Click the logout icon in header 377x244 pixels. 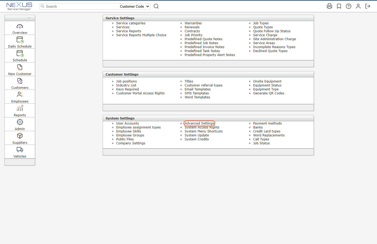click(x=368, y=6)
